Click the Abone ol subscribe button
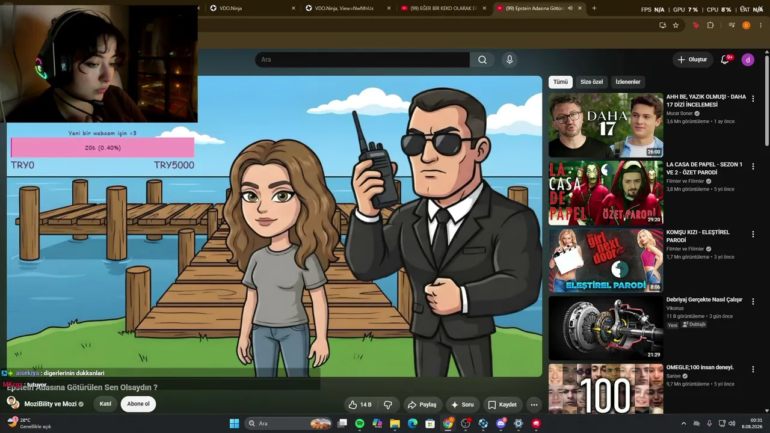770x433 pixels. (x=138, y=404)
